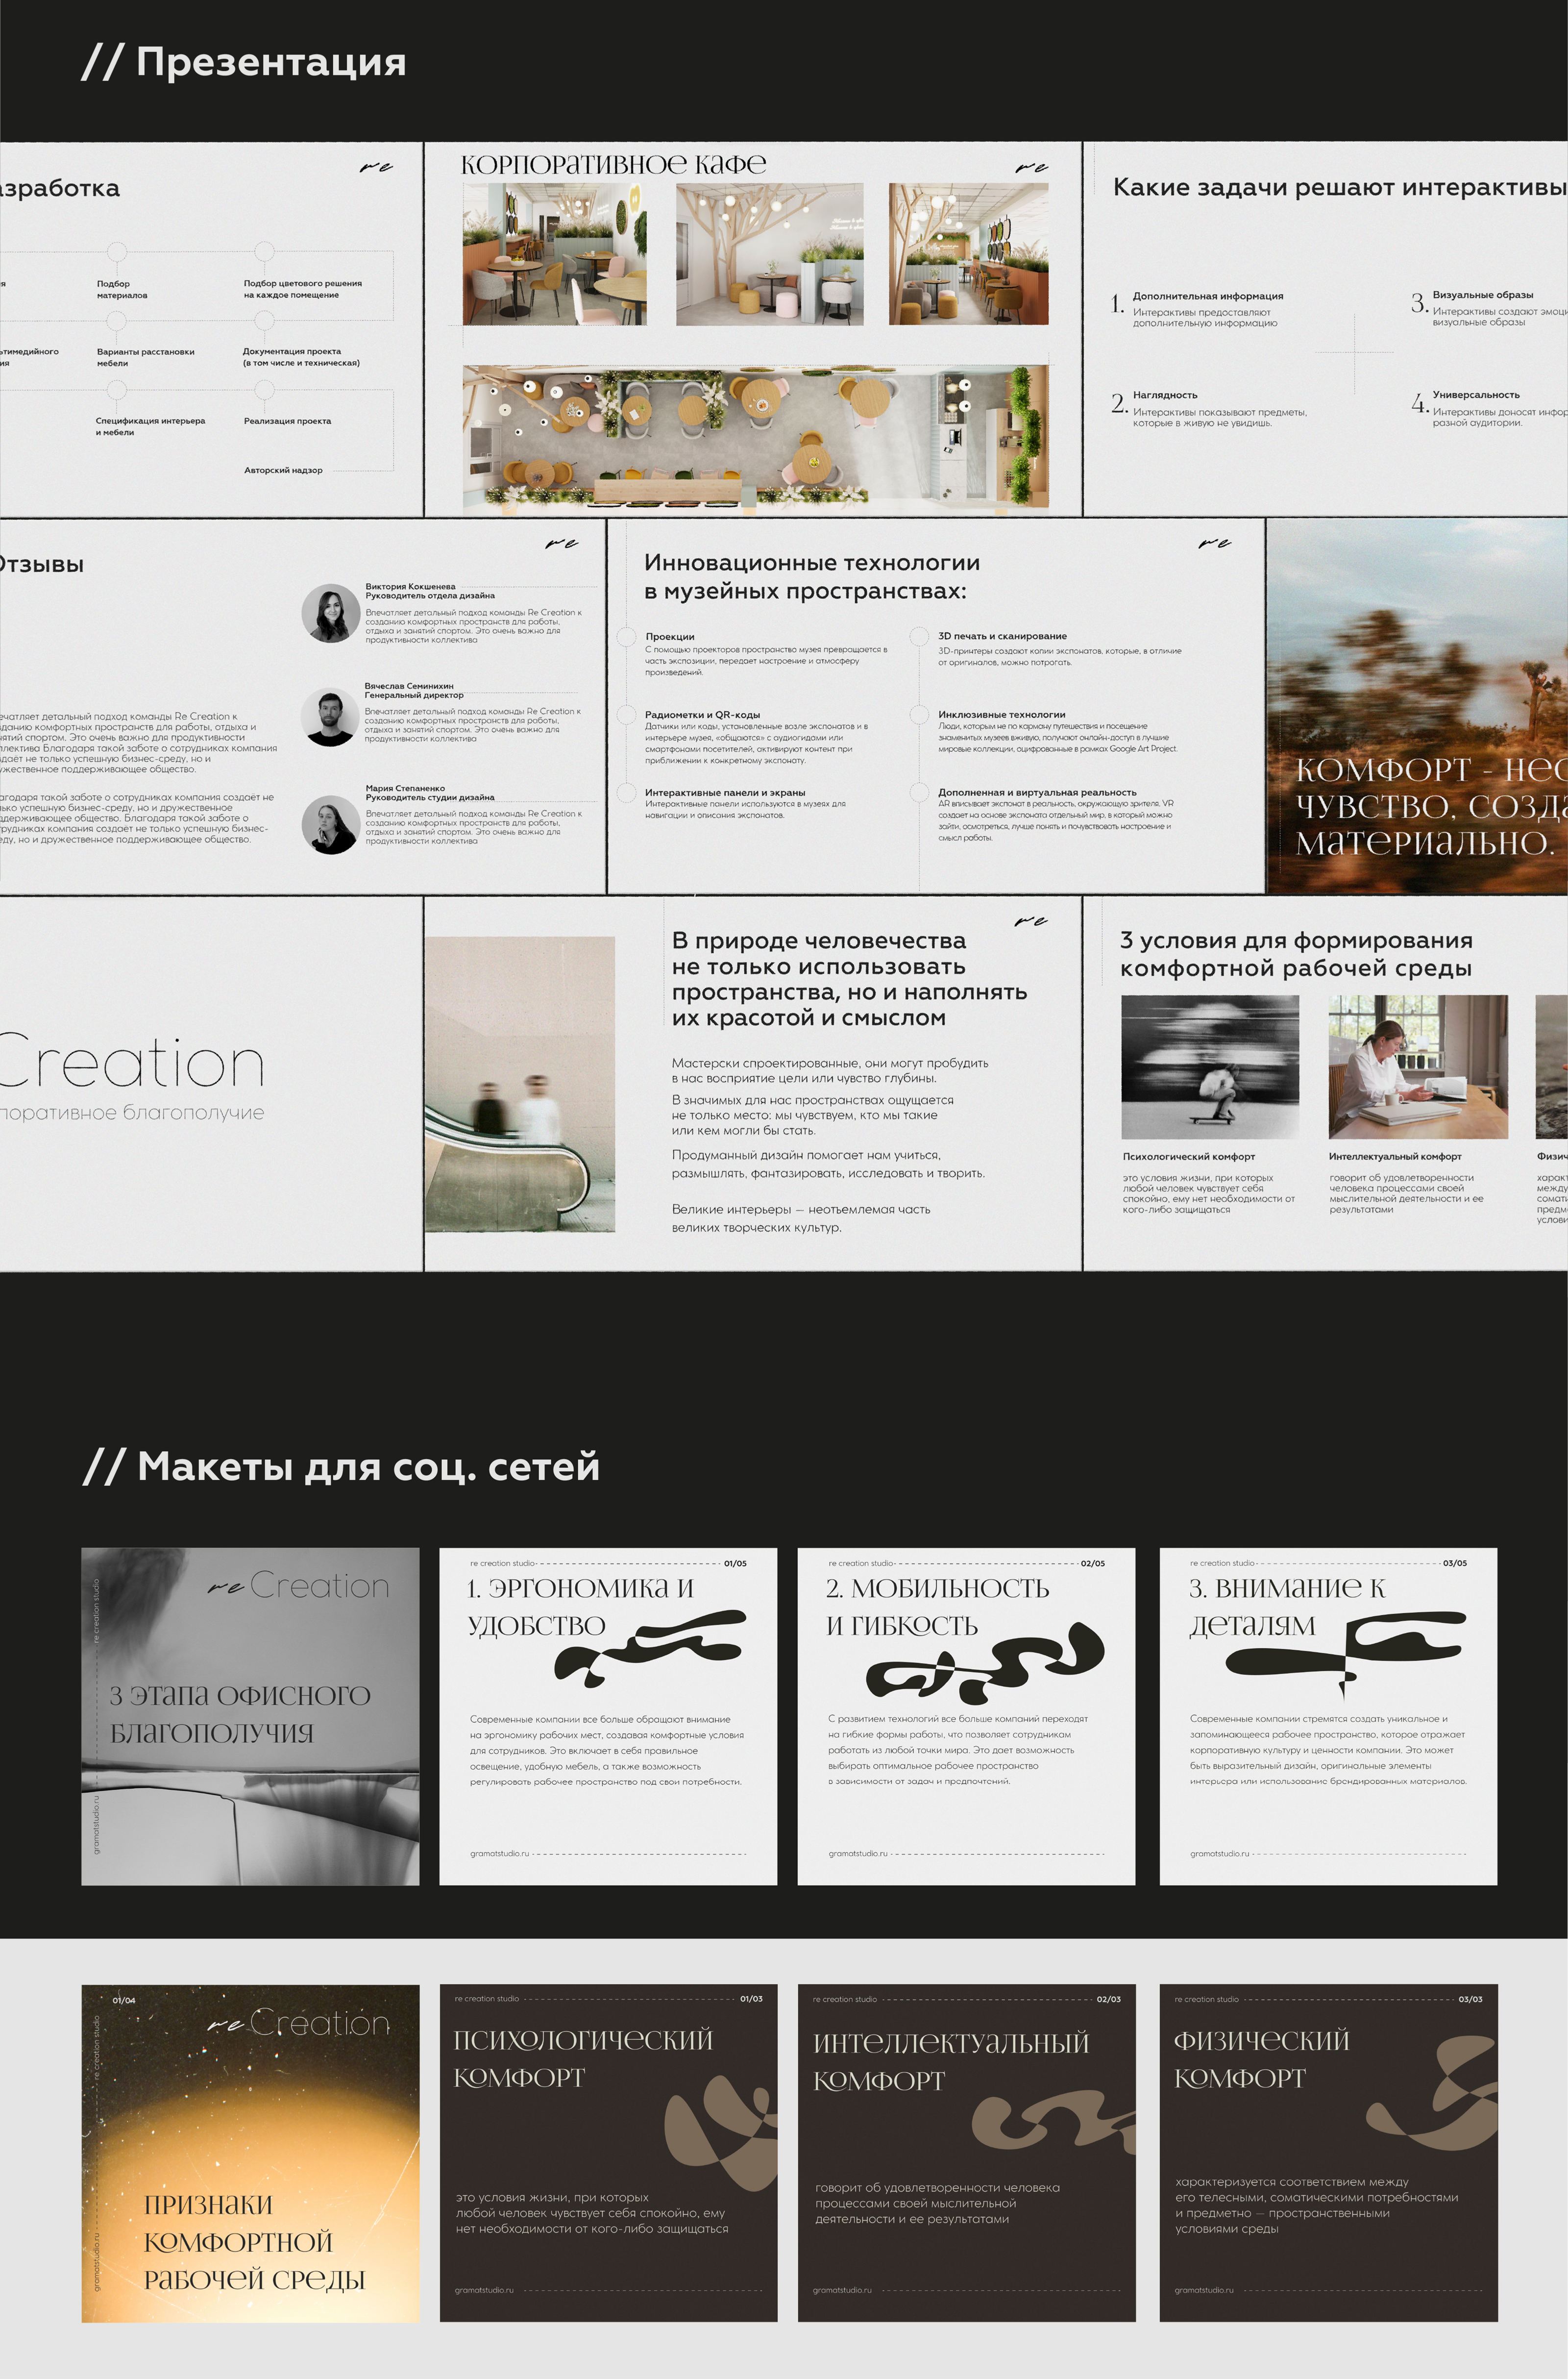Click gramatstudio.ru on Мобильность и гибкость card
The height and width of the screenshot is (2379, 1568).
pyautogui.click(x=857, y=1853)
